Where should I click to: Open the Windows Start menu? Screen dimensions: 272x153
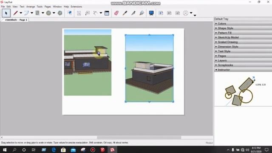click(5, 150)
